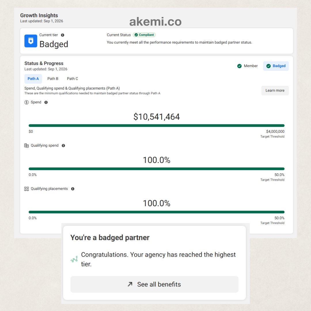
Task: Open See all benefits
Action: pos(155,284)
